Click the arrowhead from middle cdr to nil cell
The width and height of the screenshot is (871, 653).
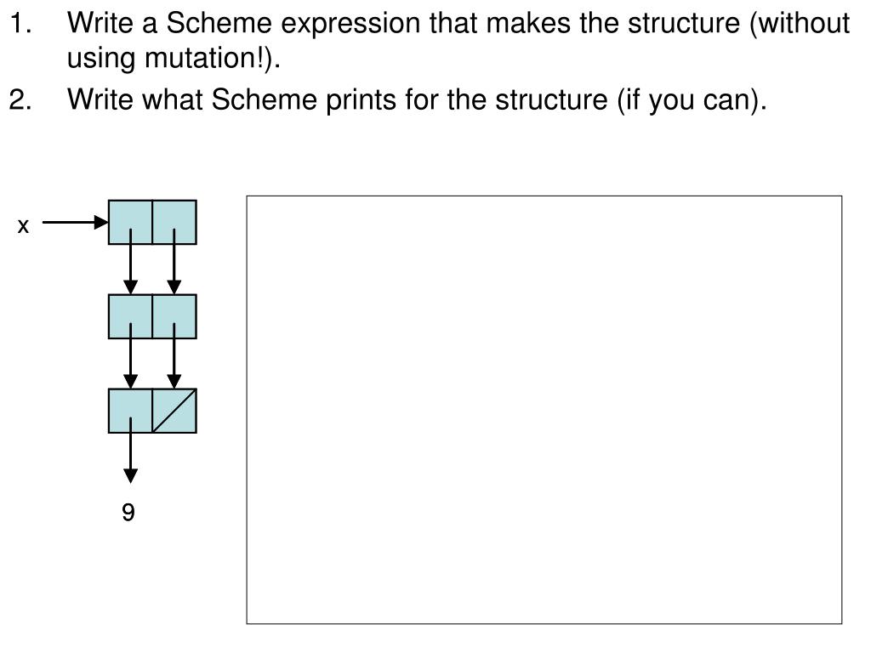coord(174,382)
